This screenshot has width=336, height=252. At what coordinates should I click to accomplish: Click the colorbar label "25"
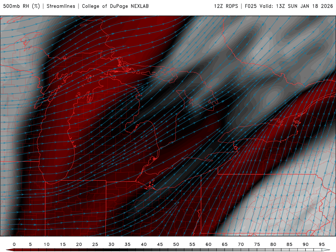tap(95, 244)
